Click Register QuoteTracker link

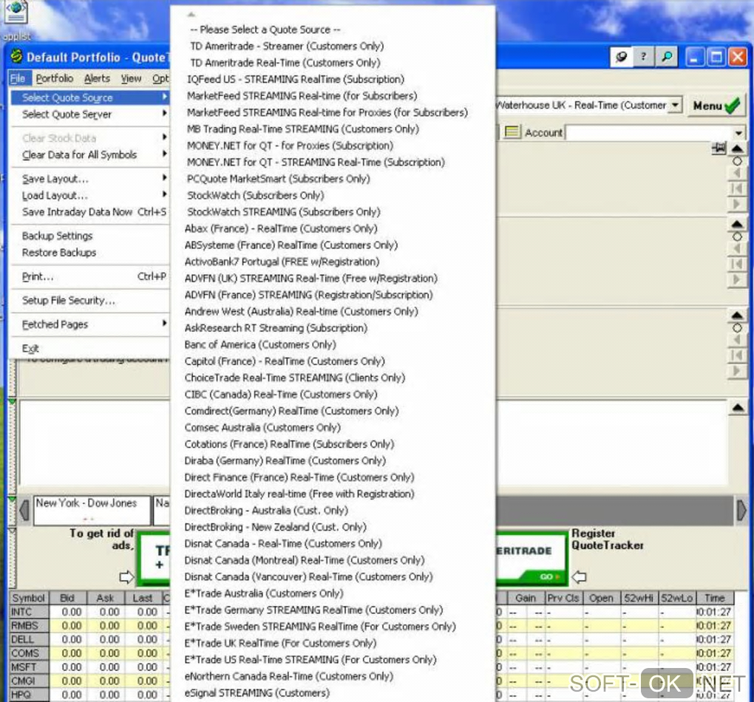(x=608, y=539)
